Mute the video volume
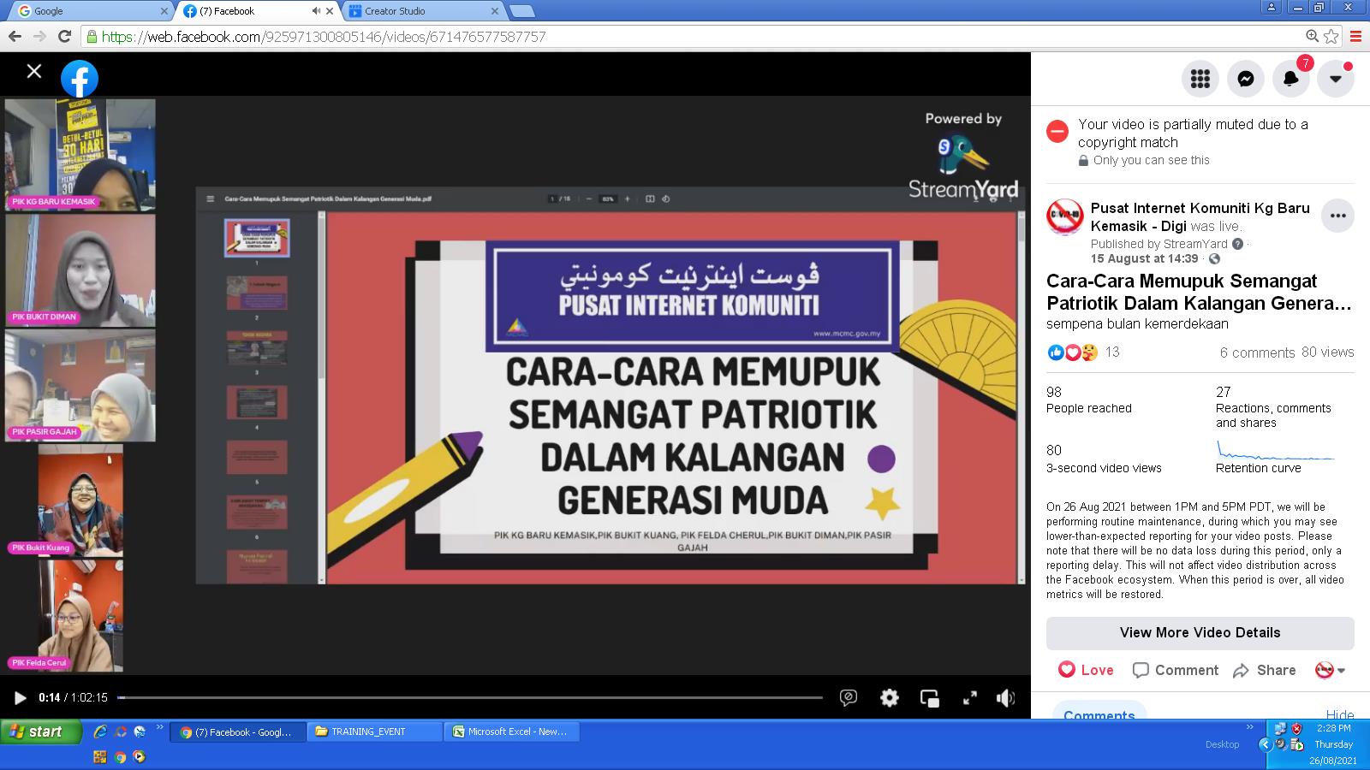1370x770 pixels. coord(1006,698)
